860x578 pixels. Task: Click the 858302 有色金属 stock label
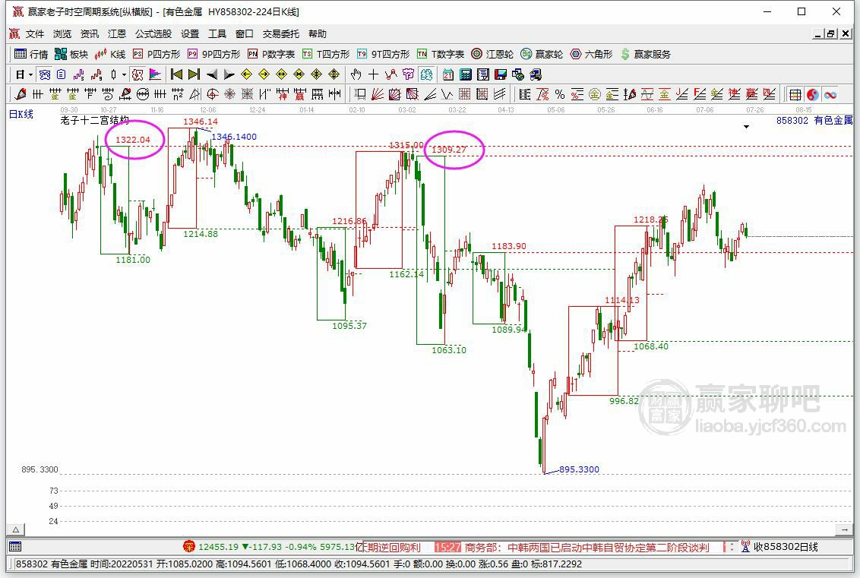coord(814,120)
